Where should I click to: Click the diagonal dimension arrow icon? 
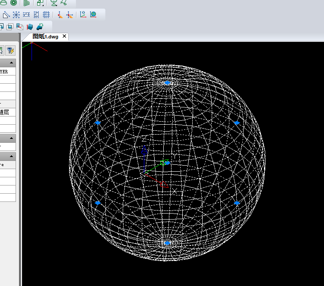point(6,15)
